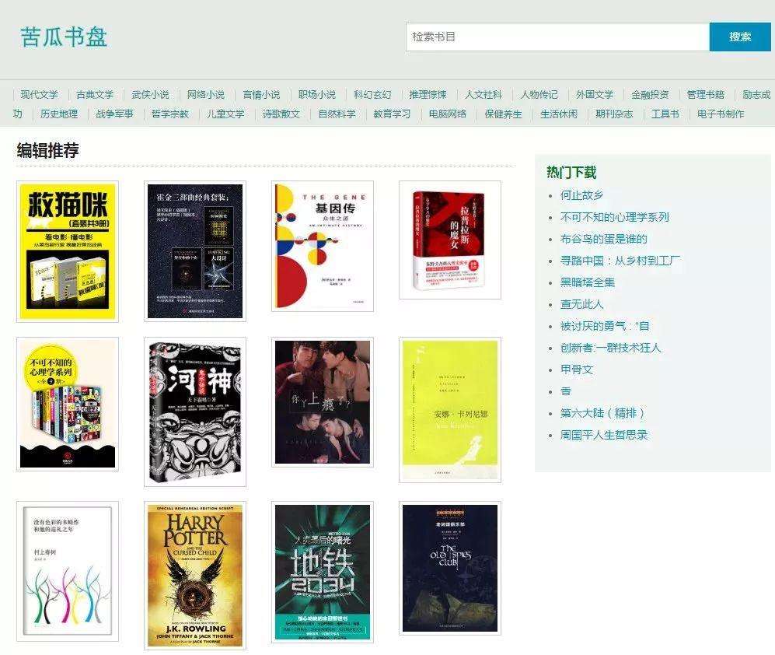Click the 基因传 book cover
This screenshot has width=775, height=655.
point(323,247)
